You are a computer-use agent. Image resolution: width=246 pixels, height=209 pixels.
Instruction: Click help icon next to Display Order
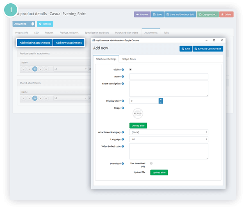coord(123,101)
